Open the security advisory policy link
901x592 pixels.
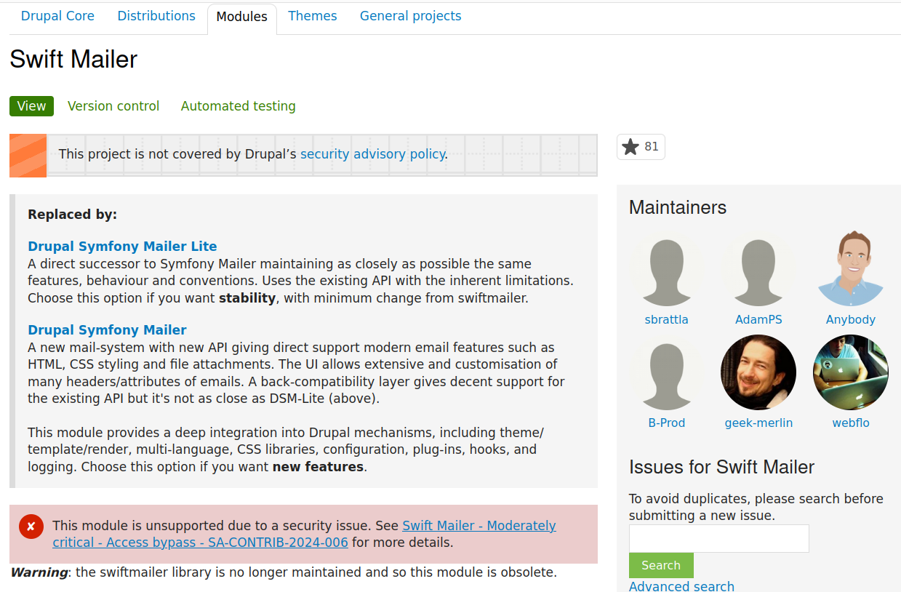tap(372, 154)
